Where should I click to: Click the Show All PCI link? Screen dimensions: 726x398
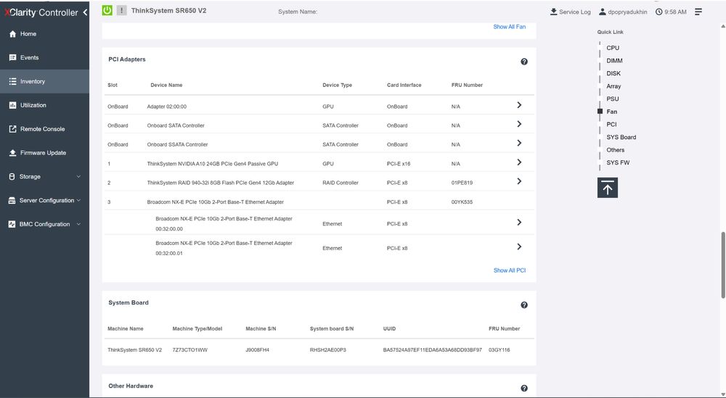tap(510, 270)
